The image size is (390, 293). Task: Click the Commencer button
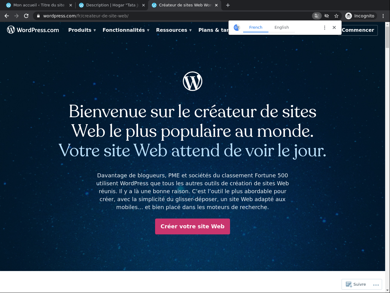pyautogui.click(x=358, y=30)
